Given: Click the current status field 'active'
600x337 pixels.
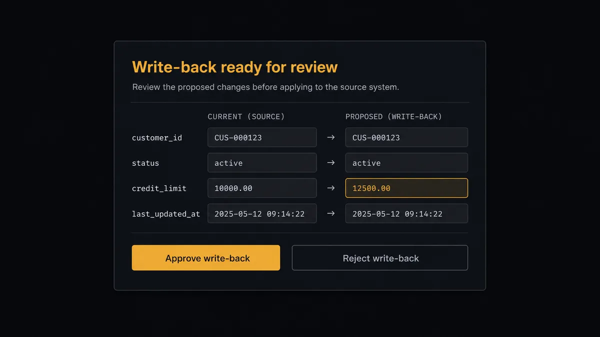Looking at the screenshot, I should pos(262,163).
